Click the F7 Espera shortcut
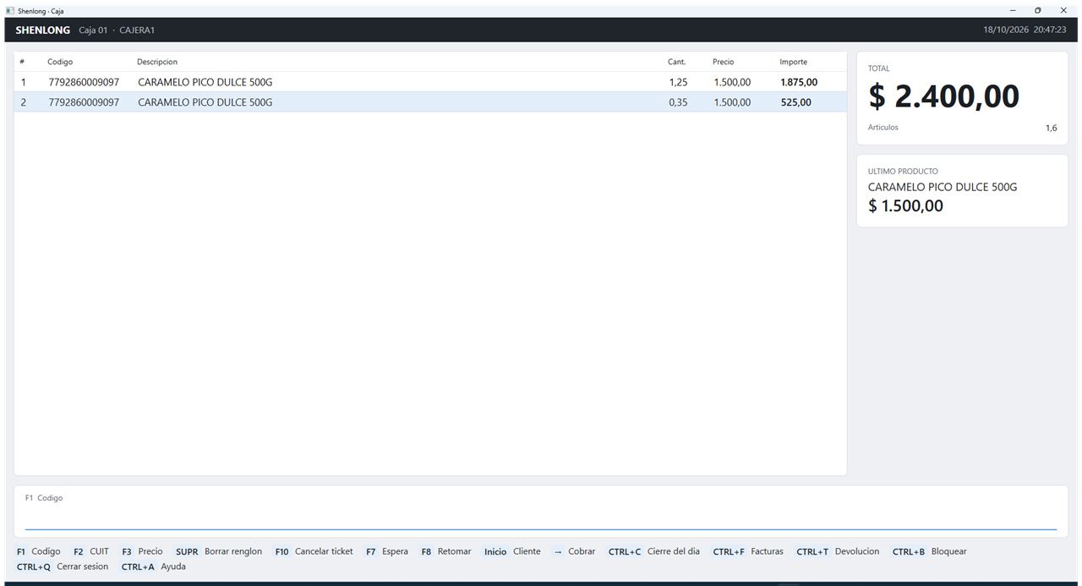 click(387, 551)
